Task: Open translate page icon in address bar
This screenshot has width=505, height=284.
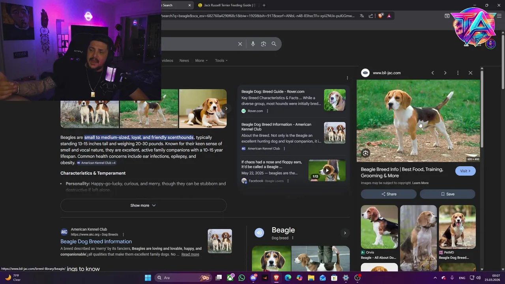Action: coord(362,16)
